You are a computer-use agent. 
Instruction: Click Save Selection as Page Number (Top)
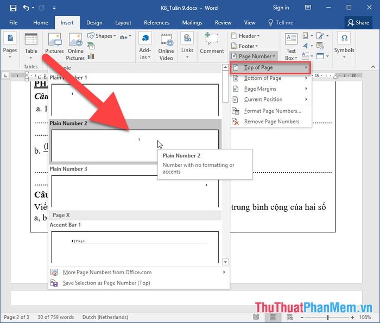pyautogui.click(x=138, y=283)
